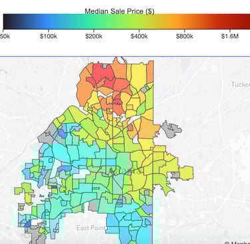This screenshot has height=244, width=250.
Task: Click the Tucker map label
Action: click(241, 85)
